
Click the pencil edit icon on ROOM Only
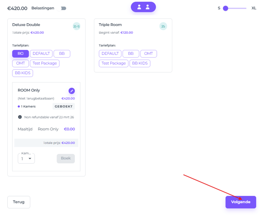coord(71,91)
